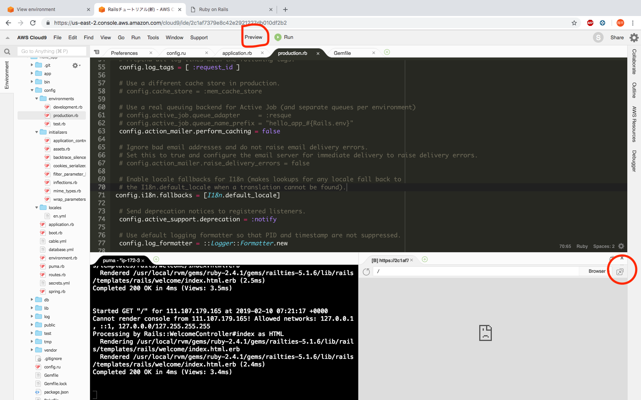
Task: Expand the db folder
Action: click(32, 300)
